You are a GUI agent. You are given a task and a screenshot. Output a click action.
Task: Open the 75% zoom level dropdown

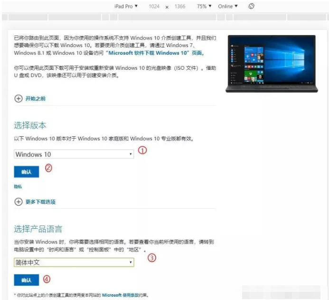(204, 6)
